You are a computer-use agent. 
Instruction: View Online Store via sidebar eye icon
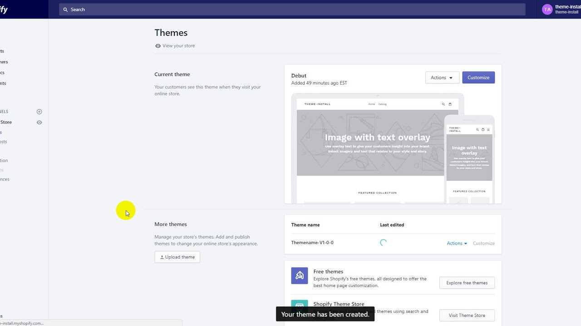[39, 122]
